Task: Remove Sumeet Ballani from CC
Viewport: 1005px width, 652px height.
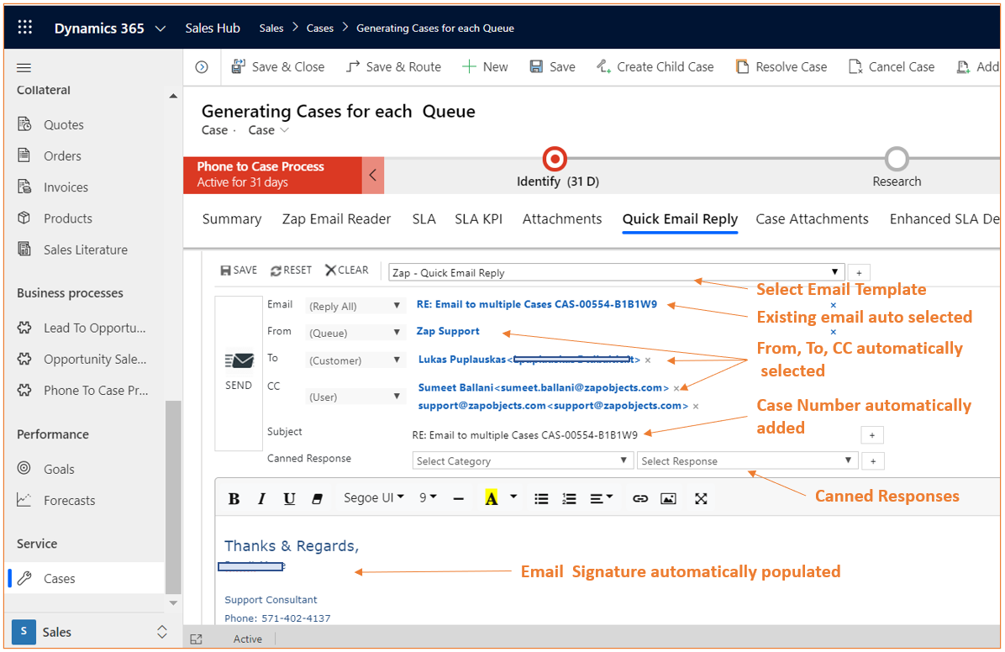Action: point(676,388)
